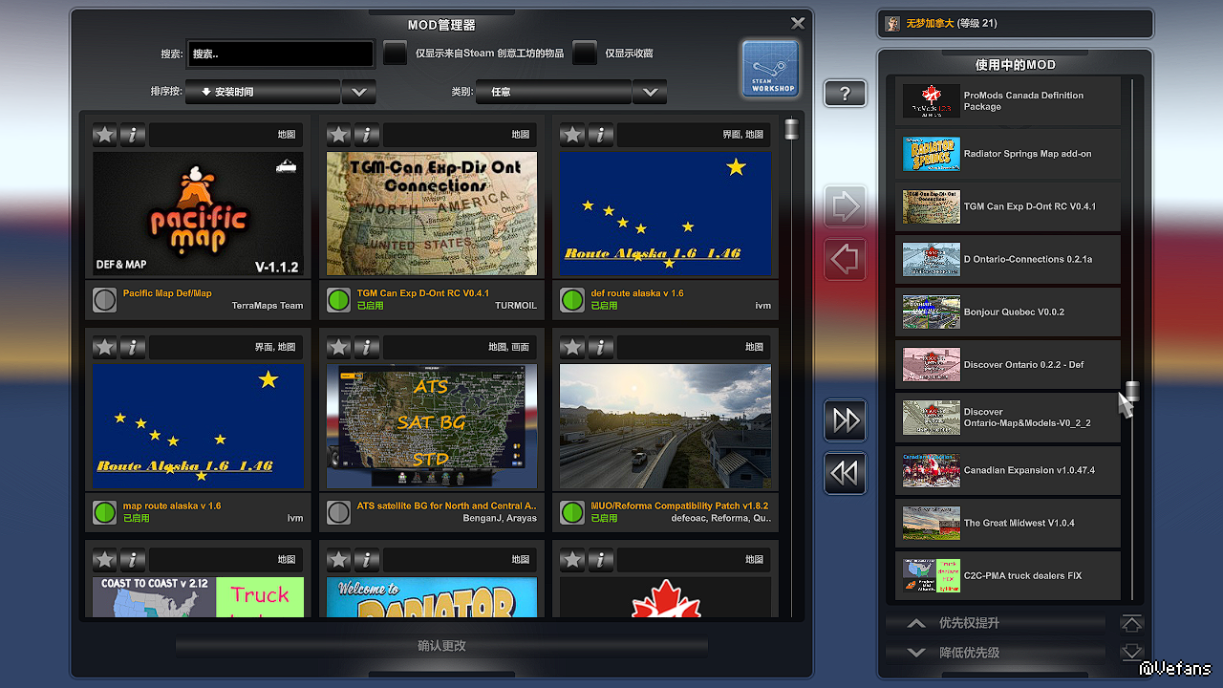Show info for maple leaf ProMods card
Viewport: 1223px width, 688px height.
coord(600,559)
